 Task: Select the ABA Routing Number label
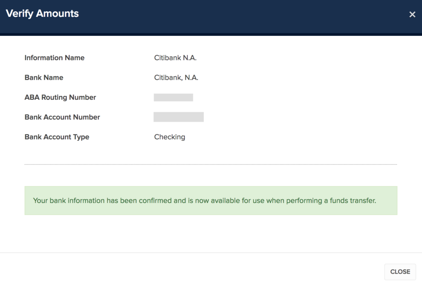(x=60, y=97)
